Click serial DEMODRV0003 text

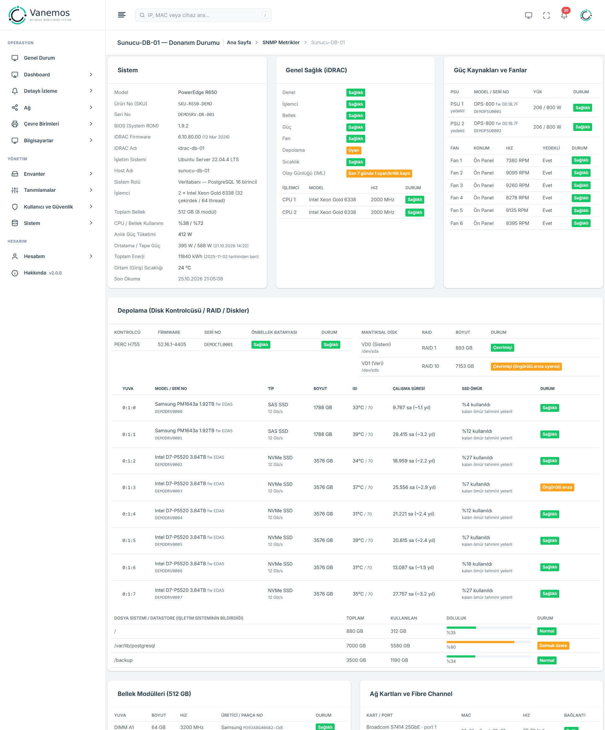[x=169, y=491]
